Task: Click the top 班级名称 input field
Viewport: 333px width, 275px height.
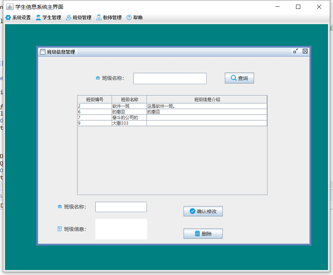Action: [170, 78]
